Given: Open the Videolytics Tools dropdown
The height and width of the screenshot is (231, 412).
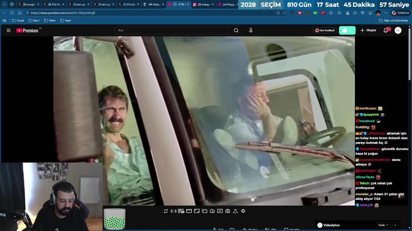Looking at the screenshot, I should 383,225.
